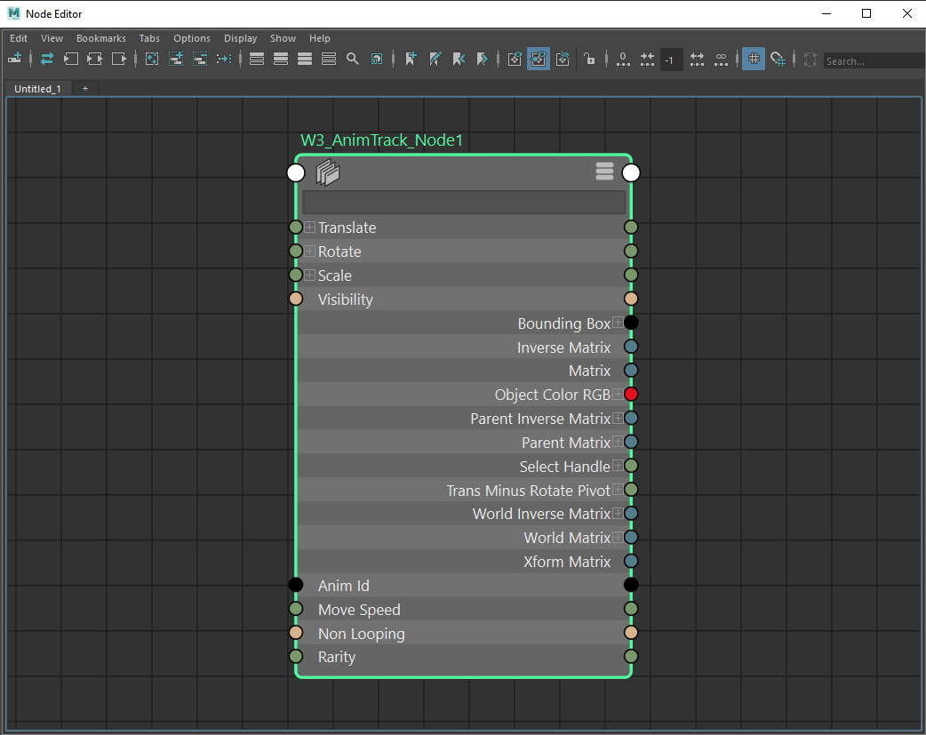Click the create node icon in toolbar

coord(14,60)
